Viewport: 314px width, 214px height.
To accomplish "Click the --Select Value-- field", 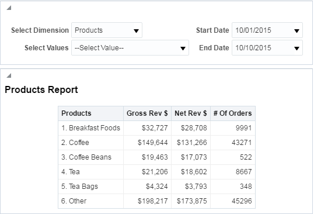I will 130,48.
